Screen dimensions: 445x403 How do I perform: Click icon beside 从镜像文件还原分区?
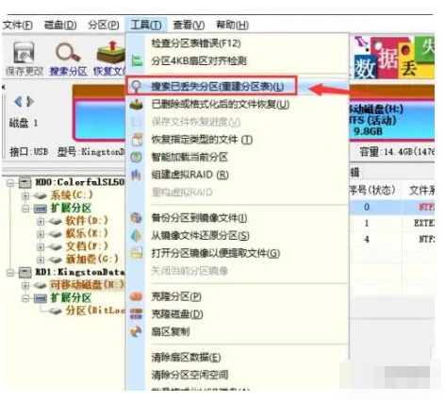click(x=137, y=235)
